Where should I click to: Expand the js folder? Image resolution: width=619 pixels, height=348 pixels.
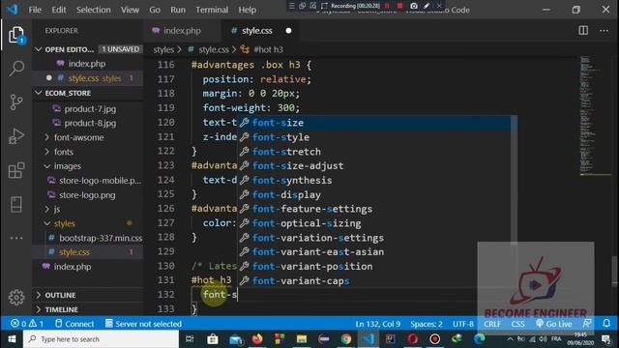(x=57, y=209)
